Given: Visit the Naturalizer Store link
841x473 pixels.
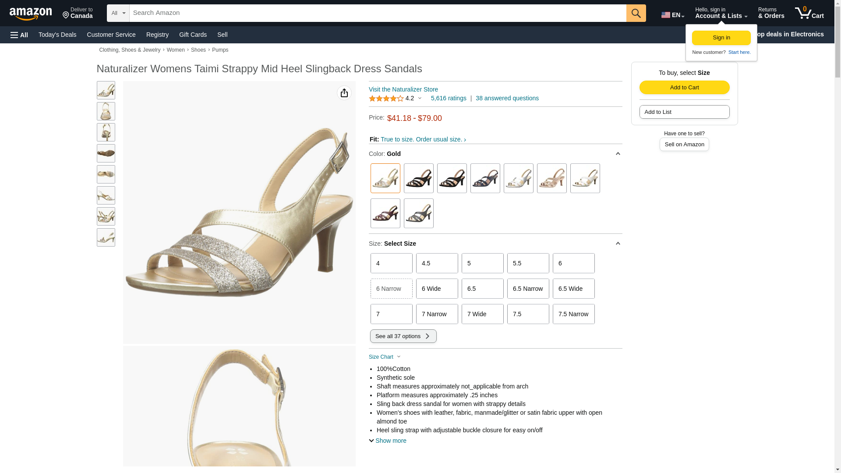Looking at the screenshot, I should point(403,89).
